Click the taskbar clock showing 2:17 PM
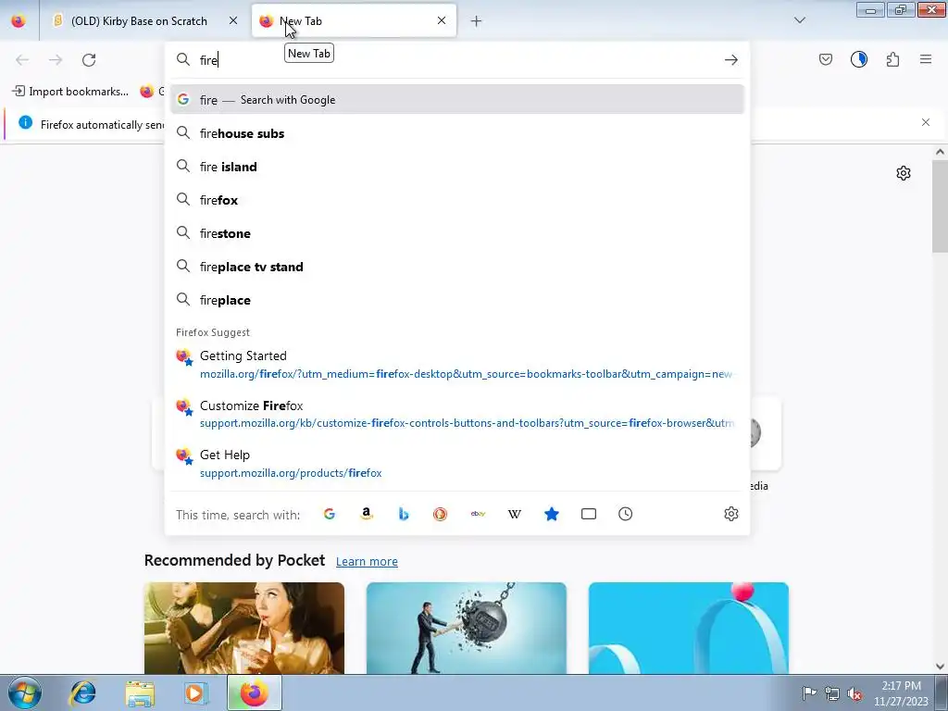Viewport: 948px width, 711px height. point(901,693)
